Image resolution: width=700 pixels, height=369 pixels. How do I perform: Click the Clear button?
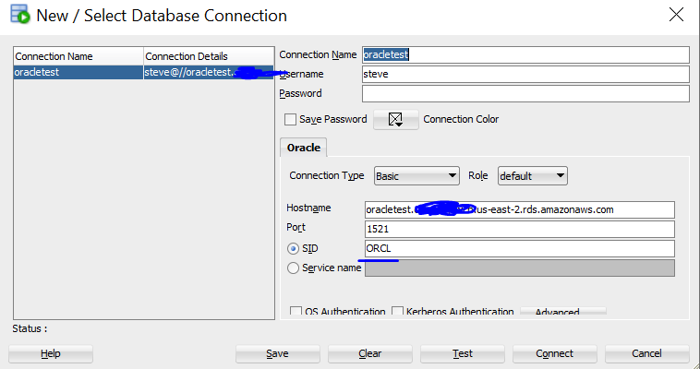370,354
